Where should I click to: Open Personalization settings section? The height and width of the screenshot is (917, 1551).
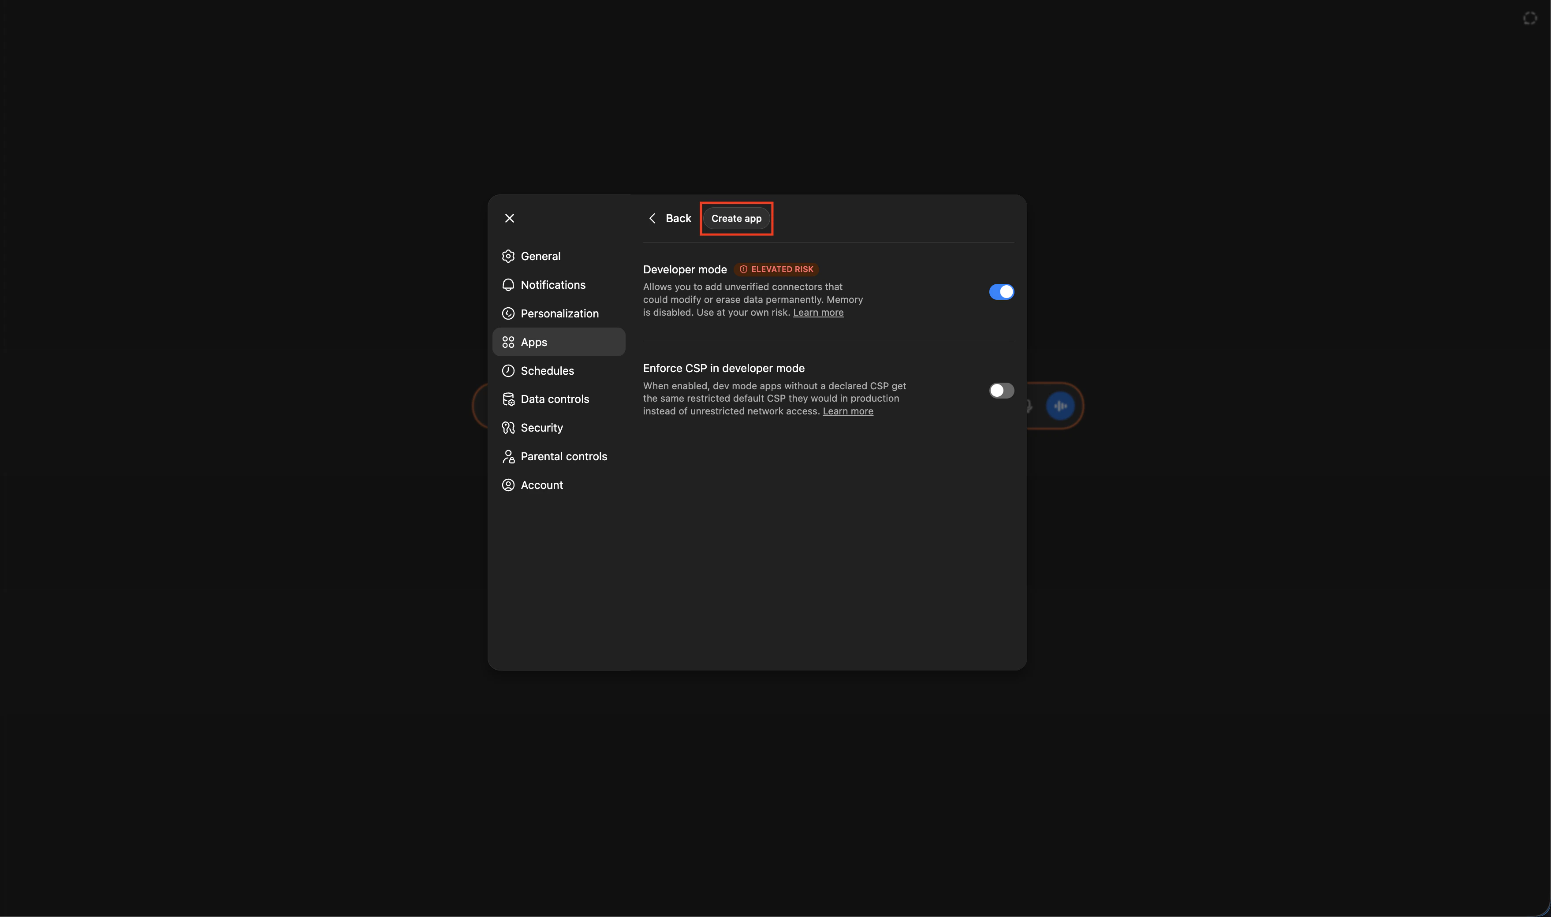click(559, 313)
